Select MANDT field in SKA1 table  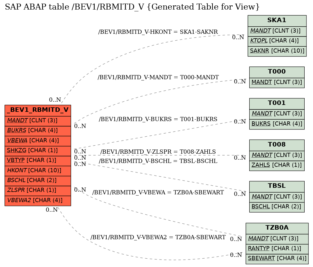[277, 31]
